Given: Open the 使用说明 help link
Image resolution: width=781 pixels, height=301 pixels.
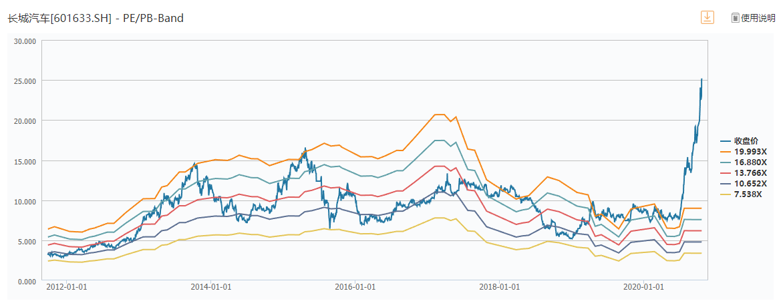Looking at the screenshot, I should [758, 19].
